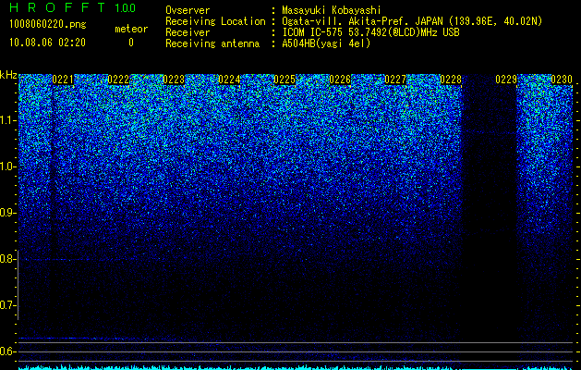The width and height of the screenshot is (581, 370).
Task: Click the 0224 time marker
Action: pos(229,80)
